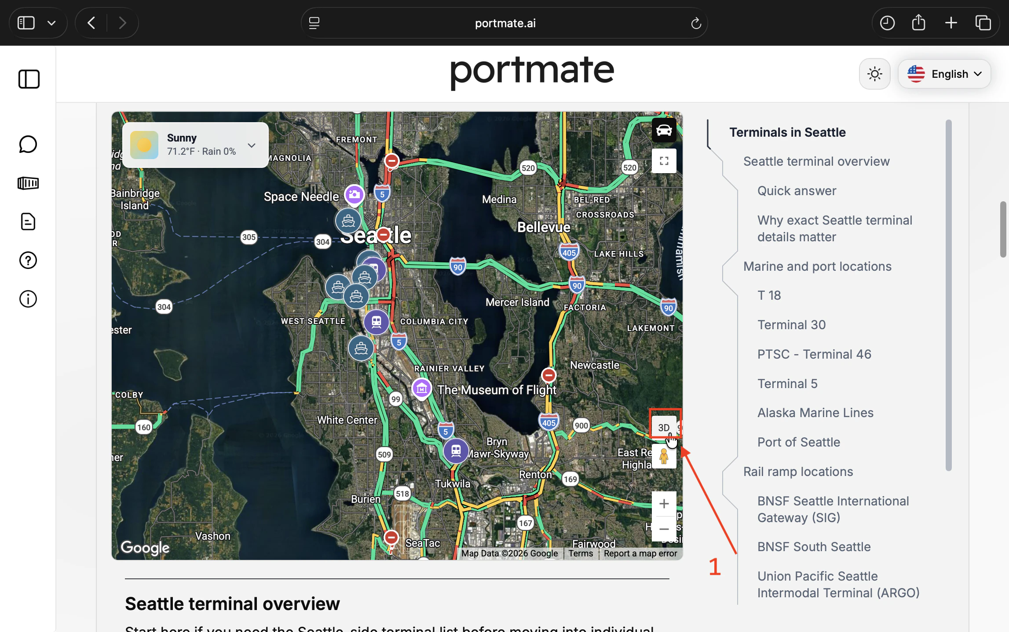The height and width of the screenshot is (632, 1009).
Task: Click the Museum of Flight marker
Action: tap(421, 389)
